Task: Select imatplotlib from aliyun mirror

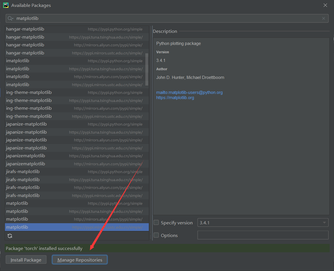Action: (x=77, y=77)
